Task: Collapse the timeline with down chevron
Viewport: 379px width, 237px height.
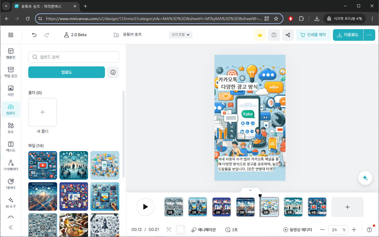Action: [x=250, y=190]
